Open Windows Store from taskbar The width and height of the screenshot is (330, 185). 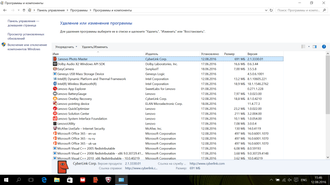[70, 180]
